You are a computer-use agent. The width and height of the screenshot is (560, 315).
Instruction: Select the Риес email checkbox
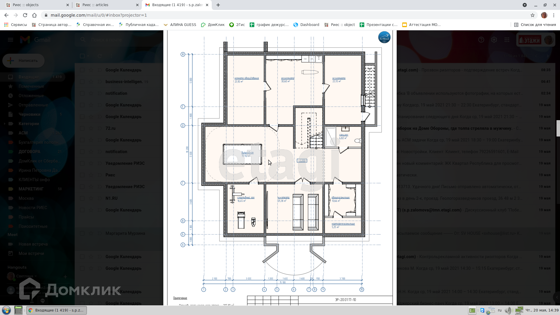(82, 175)
